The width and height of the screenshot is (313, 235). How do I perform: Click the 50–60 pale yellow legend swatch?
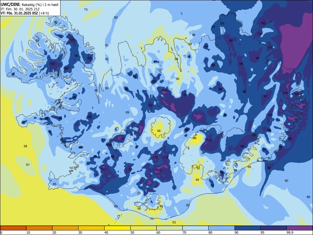(144, 228)
